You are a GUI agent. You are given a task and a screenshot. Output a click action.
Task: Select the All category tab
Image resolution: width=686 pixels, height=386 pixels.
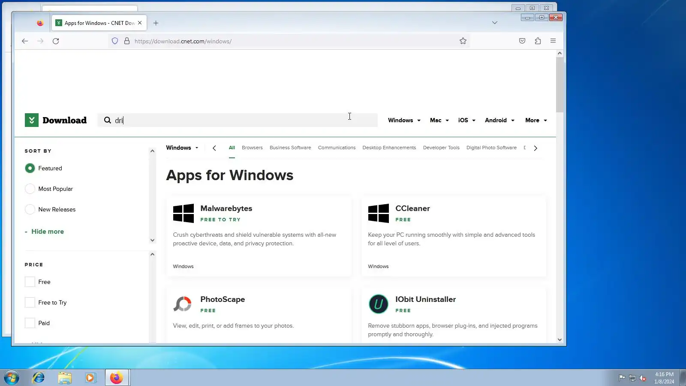tap(232, 148)
